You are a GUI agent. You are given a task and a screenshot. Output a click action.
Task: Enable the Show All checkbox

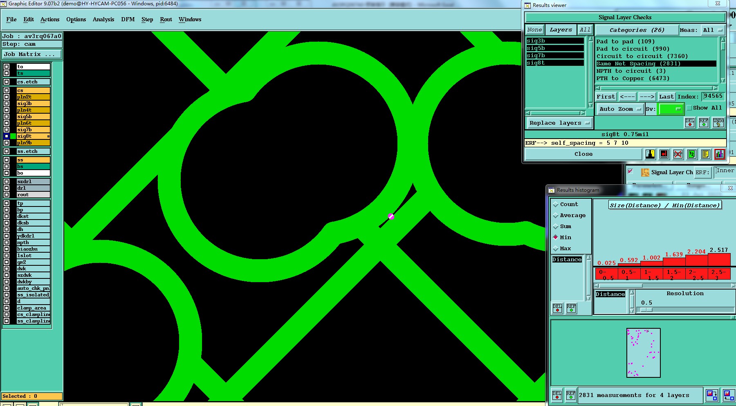(x=689, y=108)
